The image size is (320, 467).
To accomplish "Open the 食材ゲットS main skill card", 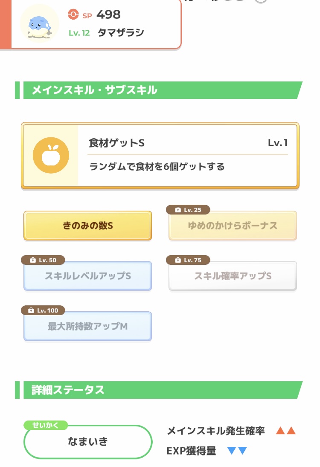I will (x=160, y=156).
